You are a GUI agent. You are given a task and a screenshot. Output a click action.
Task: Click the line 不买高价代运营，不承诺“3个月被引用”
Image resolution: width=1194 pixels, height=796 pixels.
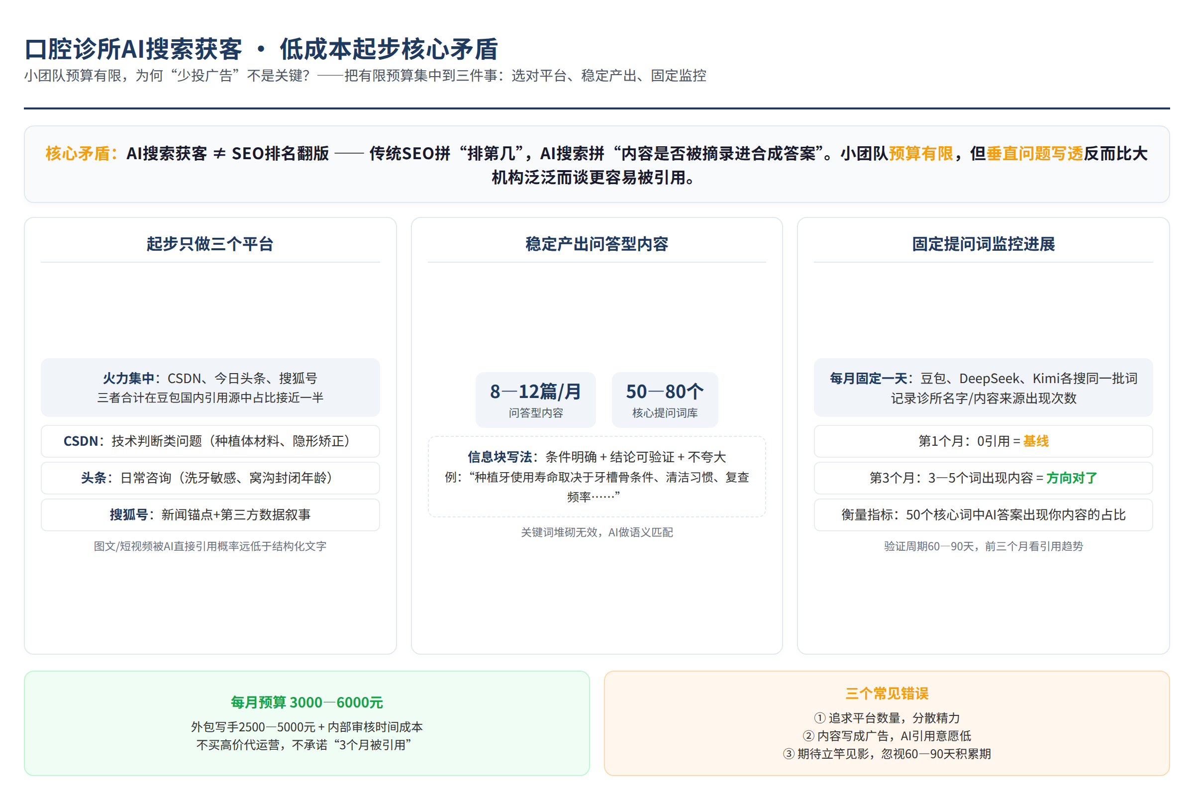coord(303,745)
